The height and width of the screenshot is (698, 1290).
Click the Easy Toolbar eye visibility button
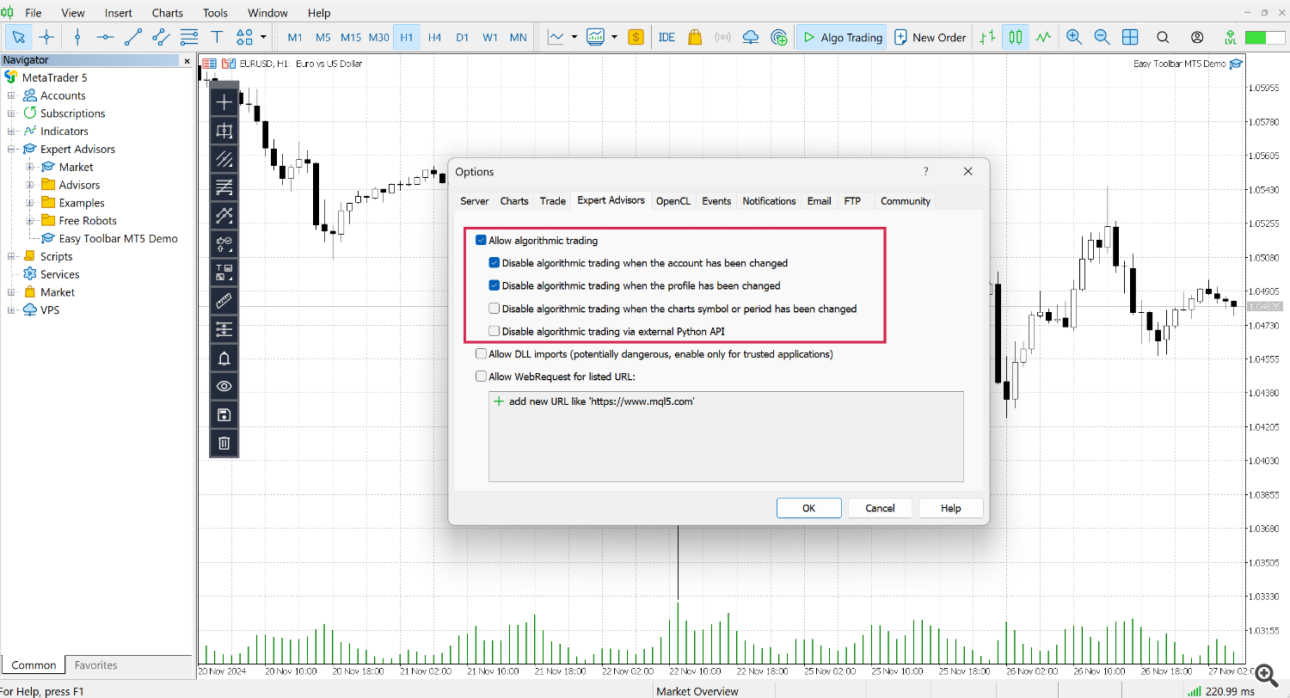click(x=224, y=387)
